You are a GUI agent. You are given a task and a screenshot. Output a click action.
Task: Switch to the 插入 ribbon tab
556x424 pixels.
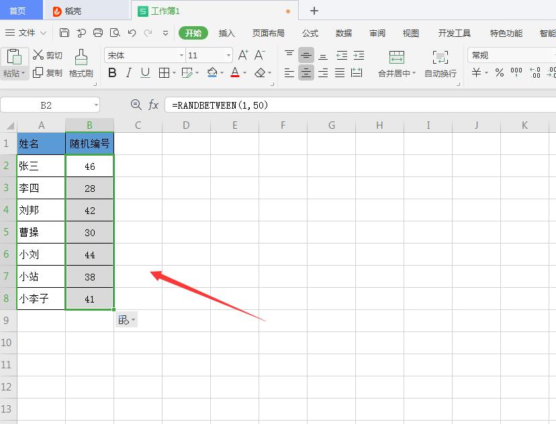[x=227, y=32]
